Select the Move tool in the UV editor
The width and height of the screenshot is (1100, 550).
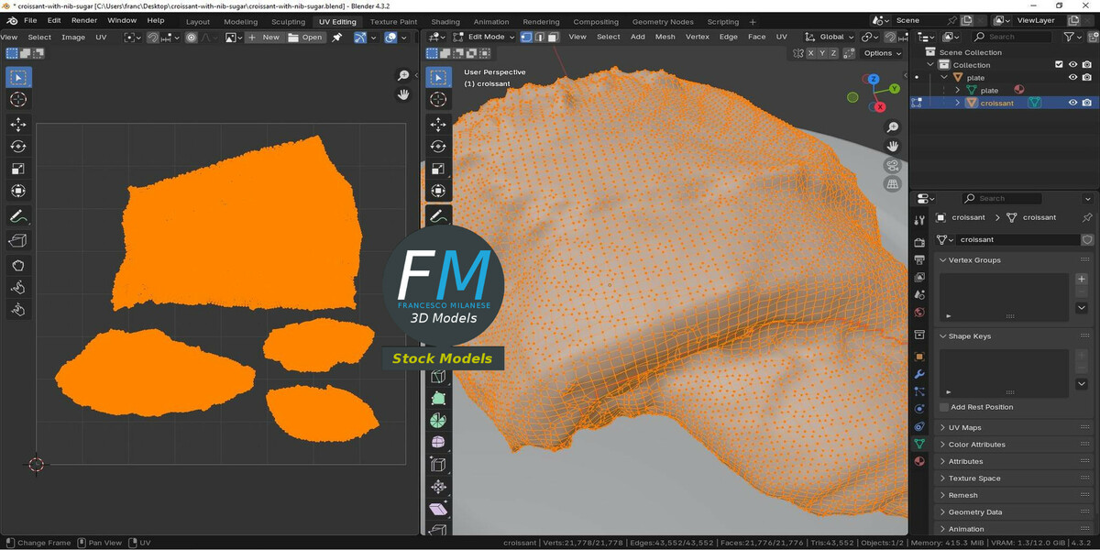pos(18,124)
